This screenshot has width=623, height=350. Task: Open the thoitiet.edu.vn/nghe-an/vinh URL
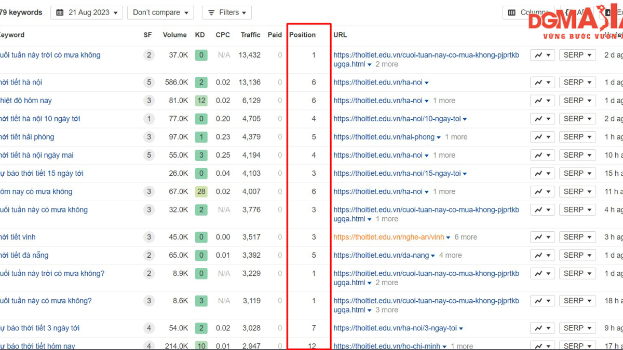pyautogui.click(x=389, y=237)
